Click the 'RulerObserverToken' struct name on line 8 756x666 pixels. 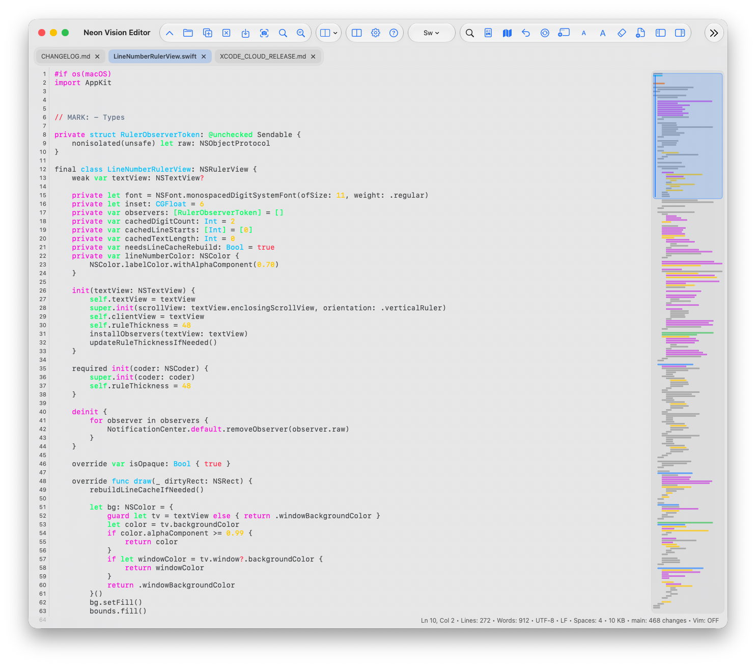160,135
